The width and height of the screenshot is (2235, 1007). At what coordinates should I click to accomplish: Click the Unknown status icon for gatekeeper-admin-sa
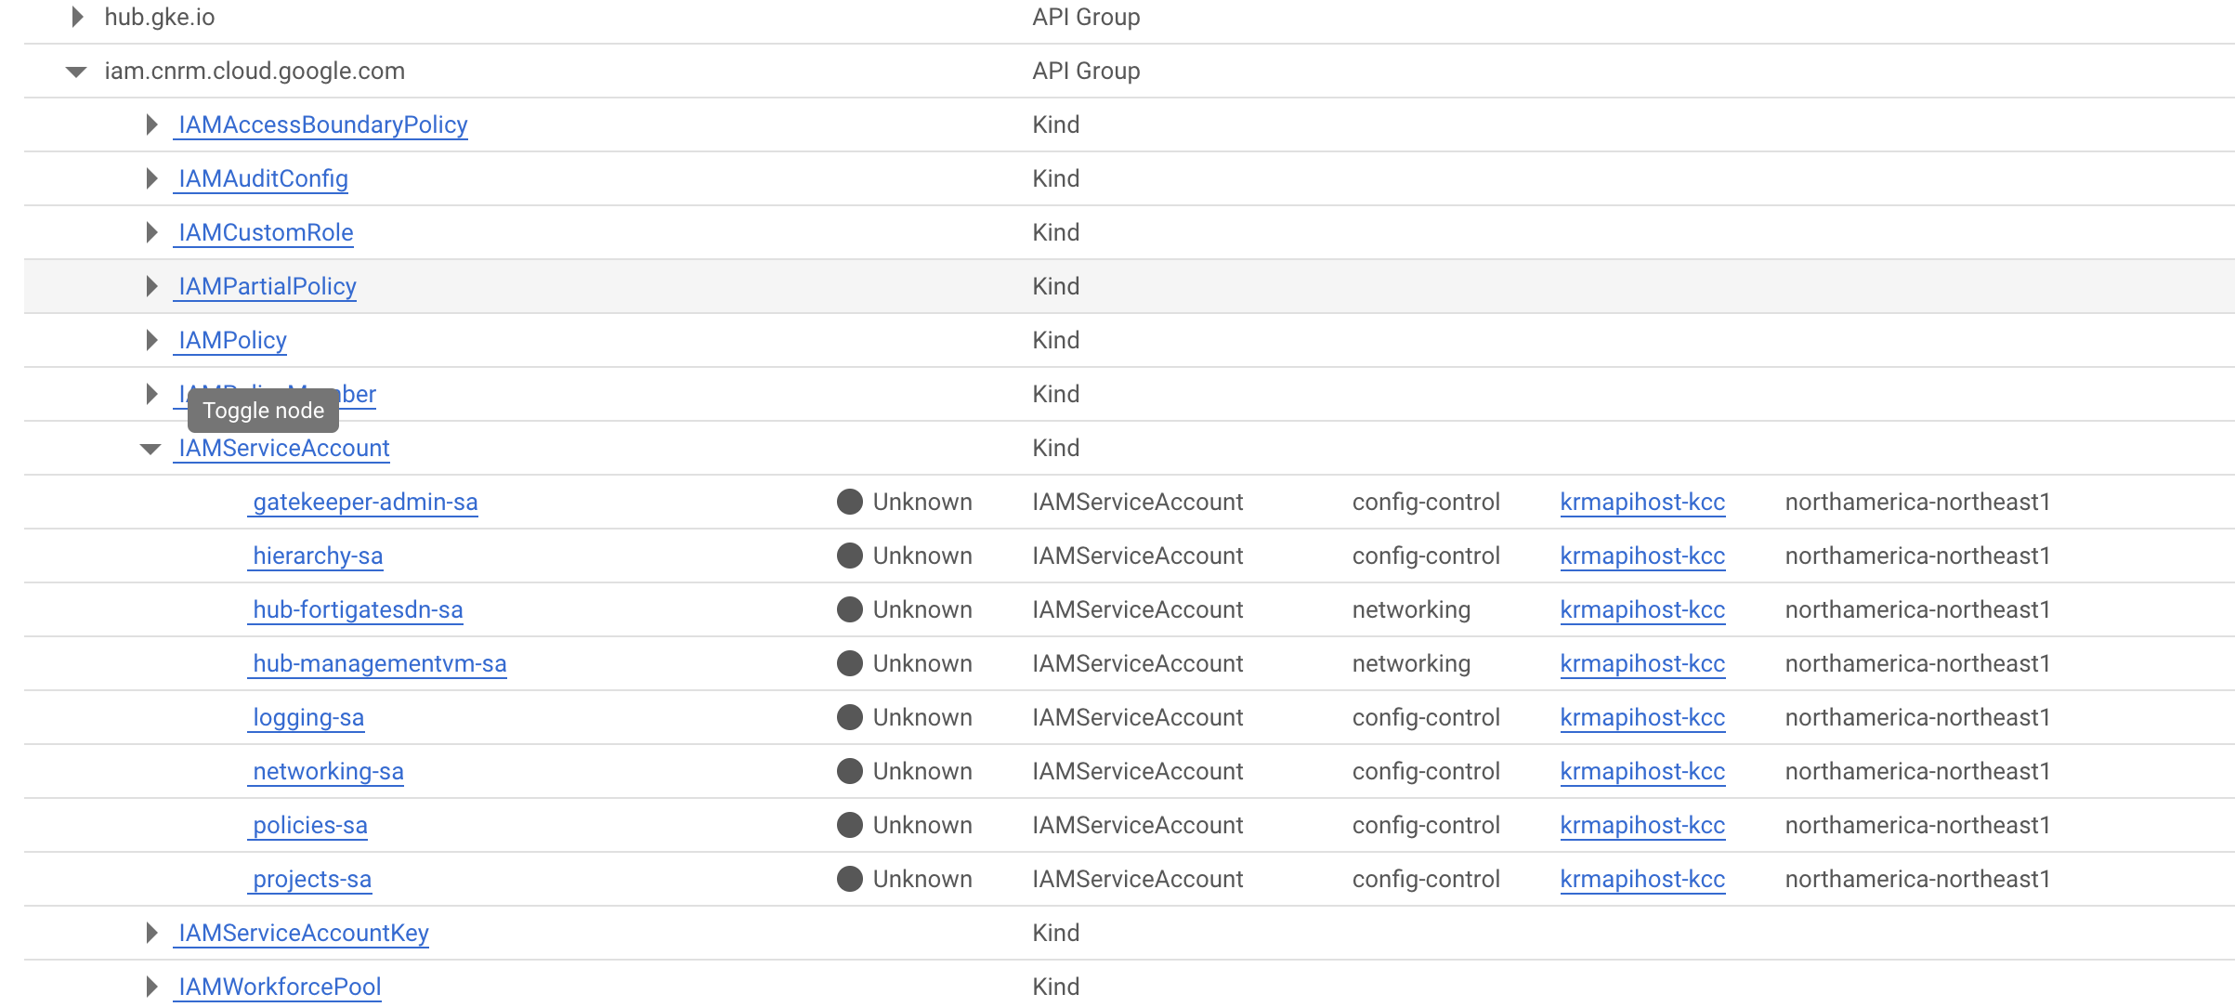[848, 502]
